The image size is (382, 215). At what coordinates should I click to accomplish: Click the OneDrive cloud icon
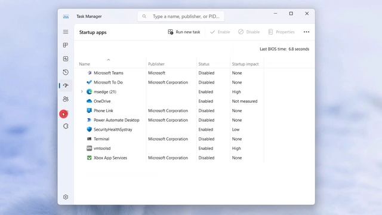tap(89, 101)
